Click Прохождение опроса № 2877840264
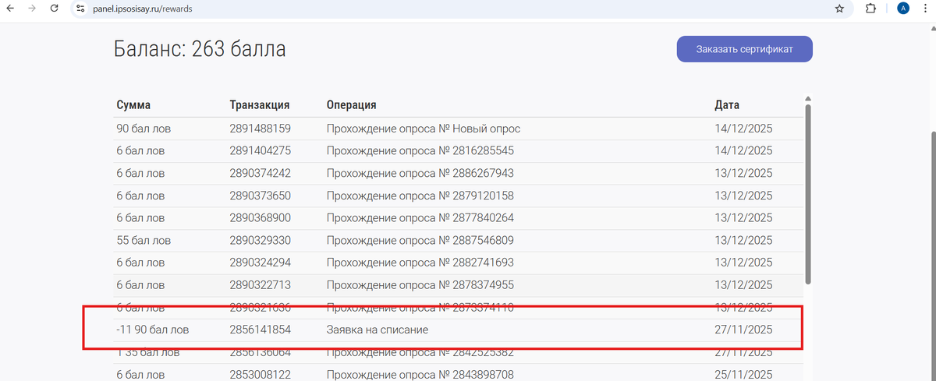Image resolution: width=936 pixels, height=381 pixels. point(420,217)
